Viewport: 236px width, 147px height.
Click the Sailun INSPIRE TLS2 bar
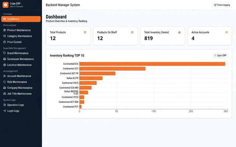click(84, 92)
